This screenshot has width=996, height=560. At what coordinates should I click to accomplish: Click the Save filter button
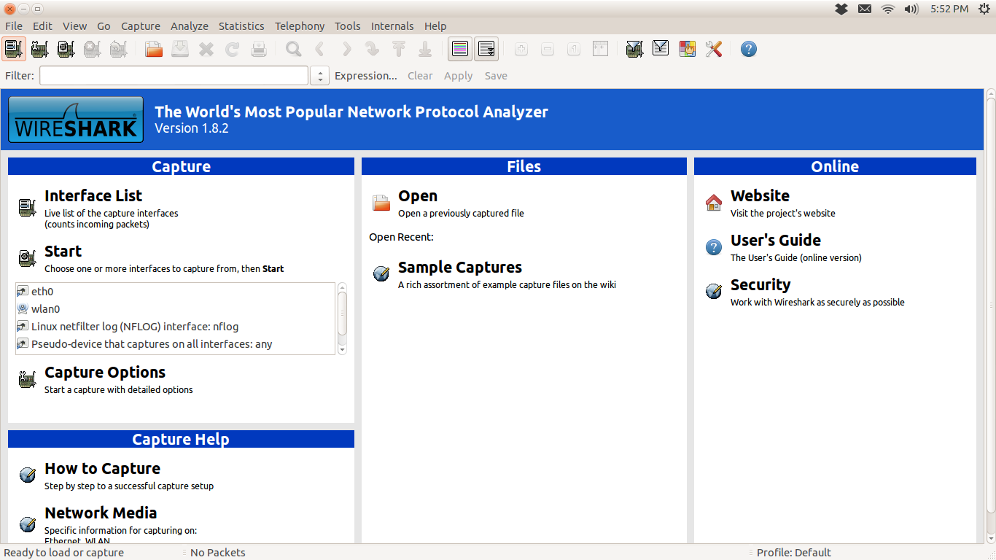coord(496,76)
